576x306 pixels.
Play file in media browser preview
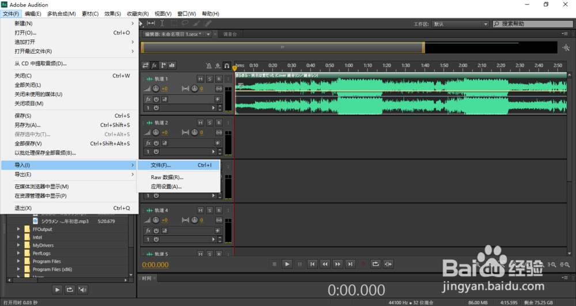(x=57, y=289)
